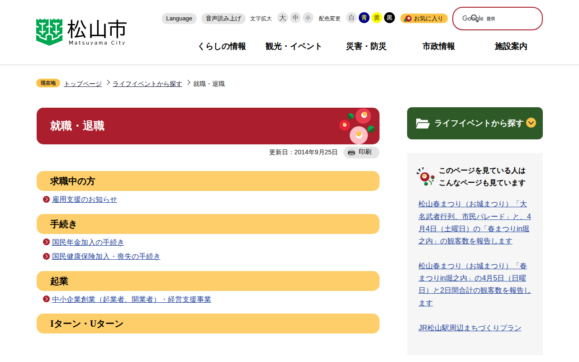The height and width of the screenshot is (362, 579).
Task: Open the 施設案内 menu
Action: [511, 46]
